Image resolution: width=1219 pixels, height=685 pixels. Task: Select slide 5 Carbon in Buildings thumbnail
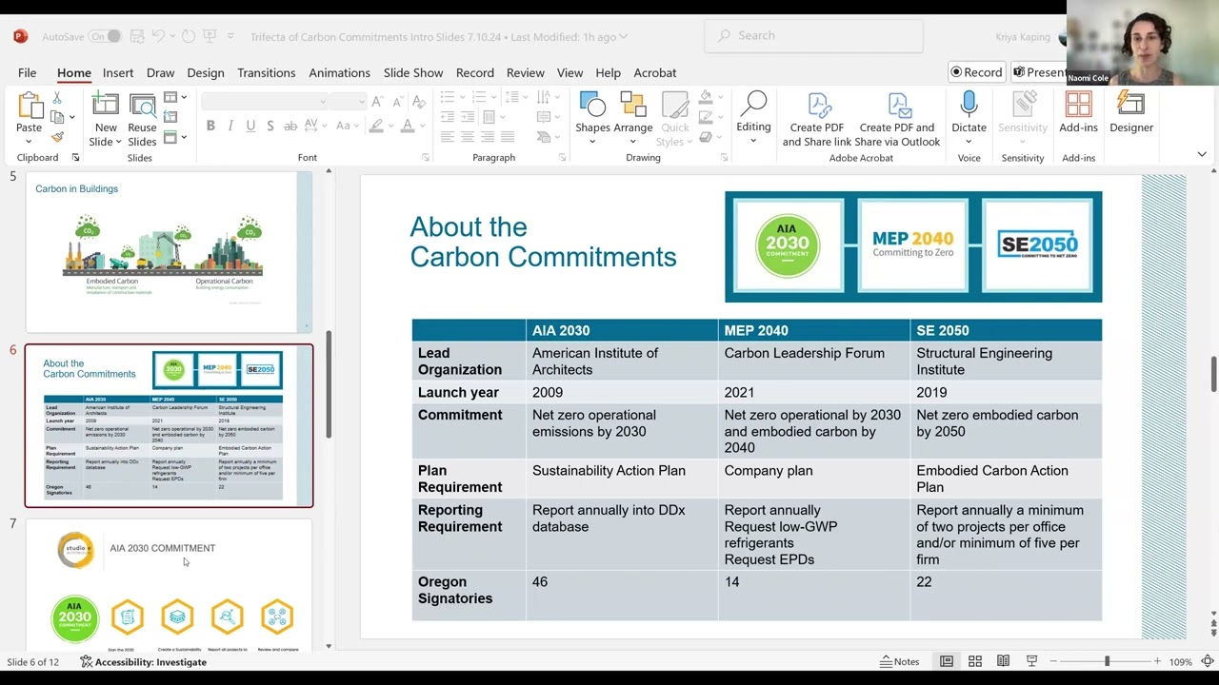point(169,252)
